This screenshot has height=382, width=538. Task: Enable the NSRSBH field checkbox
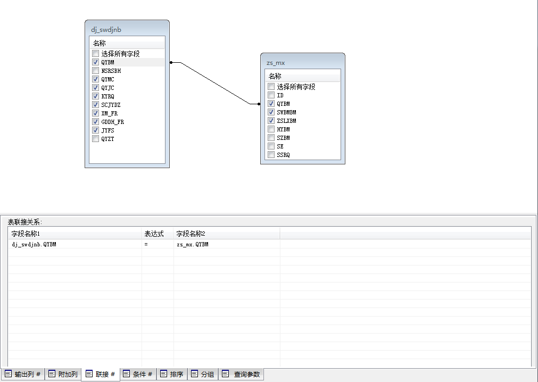[96, 71]
